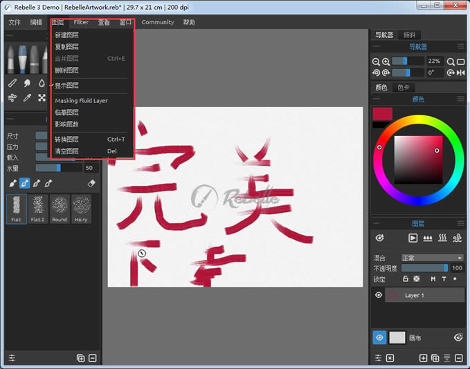Screen dimensions: 470x369
Task: Remove brush preset minus icon
Action: pyautogui.click(x=93, y=358)
